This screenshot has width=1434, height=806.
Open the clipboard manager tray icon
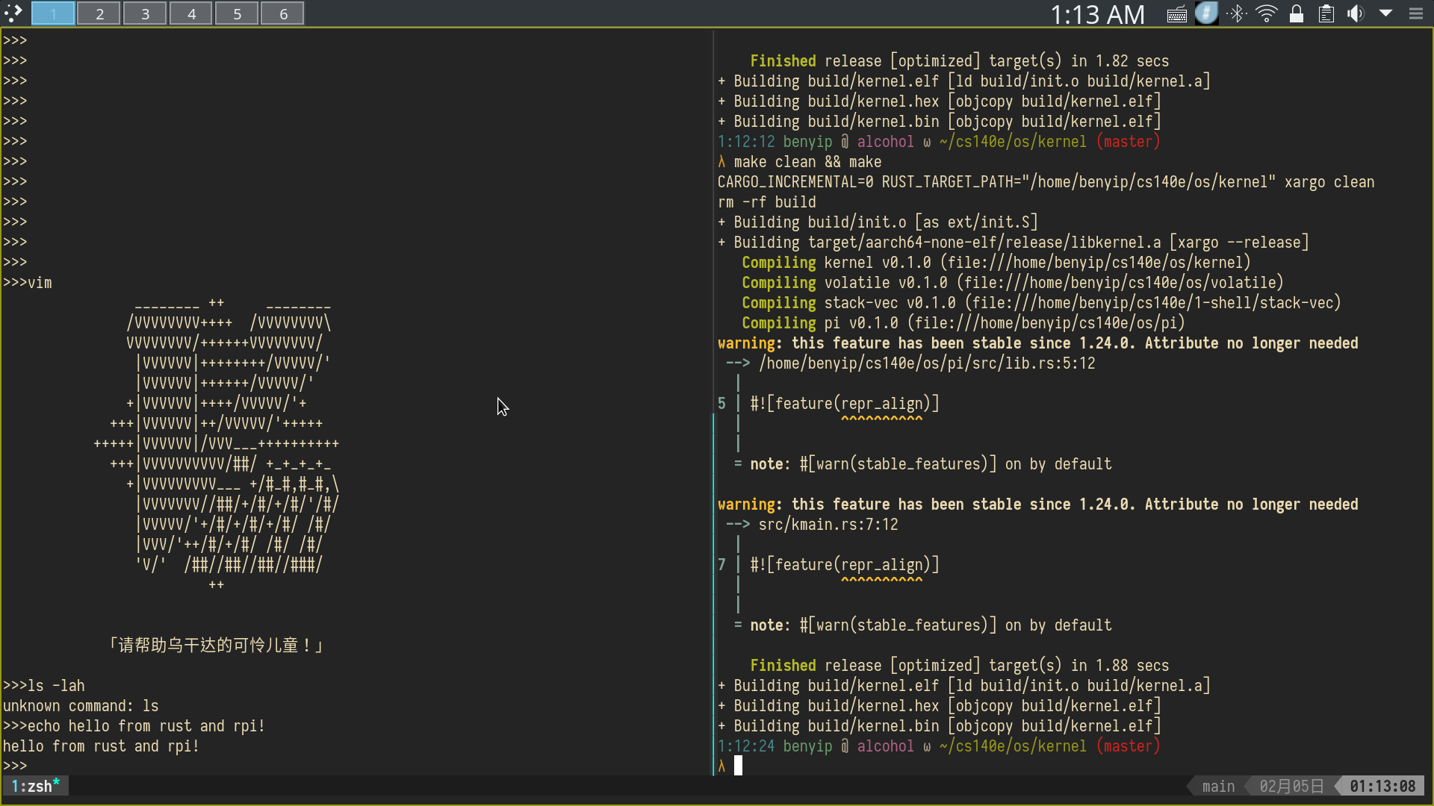1326,13
